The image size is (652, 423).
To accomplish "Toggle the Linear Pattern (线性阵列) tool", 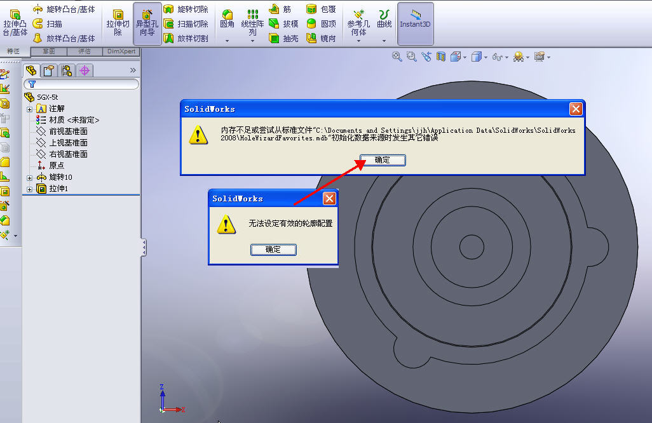I will click(x=253, y=19).
